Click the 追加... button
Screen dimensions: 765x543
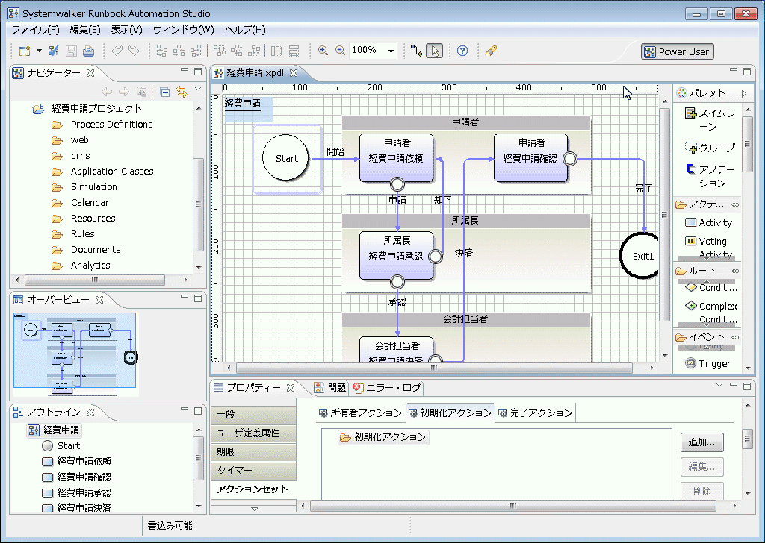(x=701, y=442)
